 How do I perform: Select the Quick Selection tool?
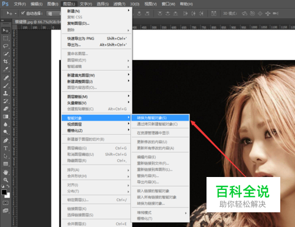tap(6, 54)
